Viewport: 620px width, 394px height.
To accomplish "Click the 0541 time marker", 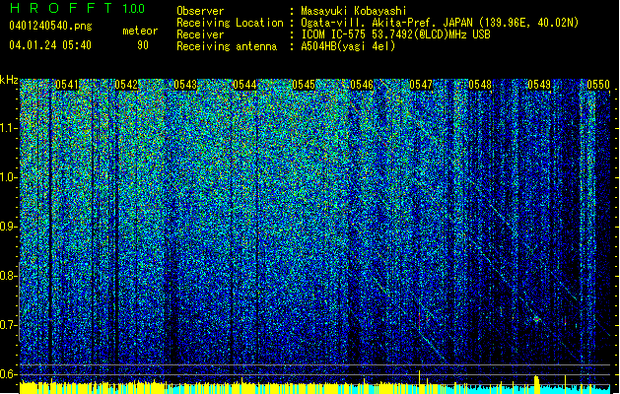I will click(x=67, y=85).
